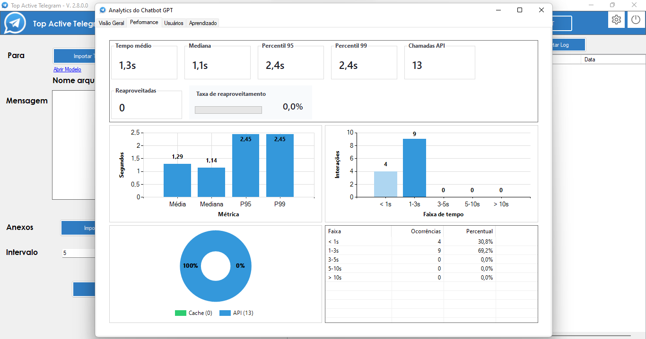Screen dimensions: 646x339
Task: Click the Analytics window Telegram title icon
Action: [103, 10]
